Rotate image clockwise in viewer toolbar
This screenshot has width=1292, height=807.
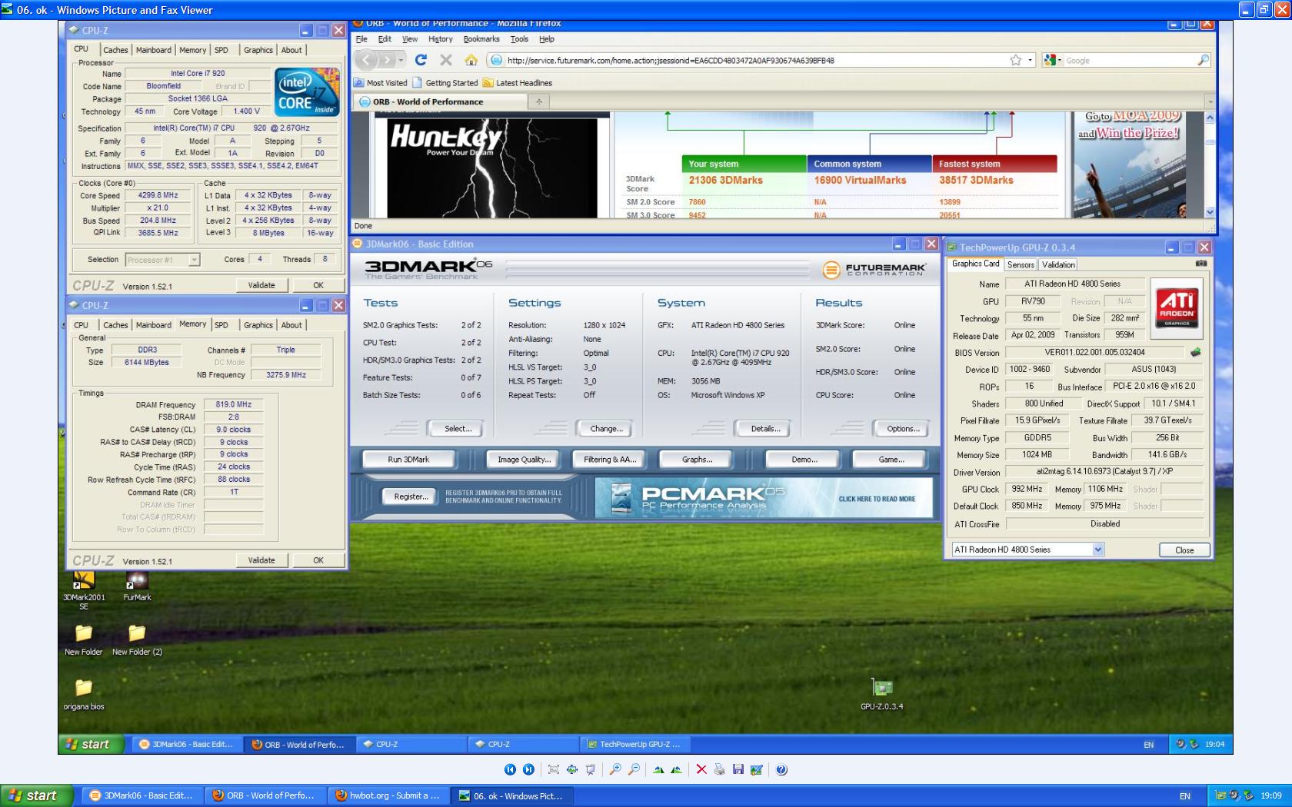pos(658,769)
